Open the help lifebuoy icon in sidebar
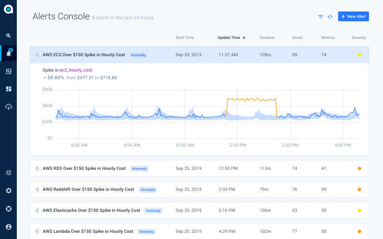 point(8,209)
